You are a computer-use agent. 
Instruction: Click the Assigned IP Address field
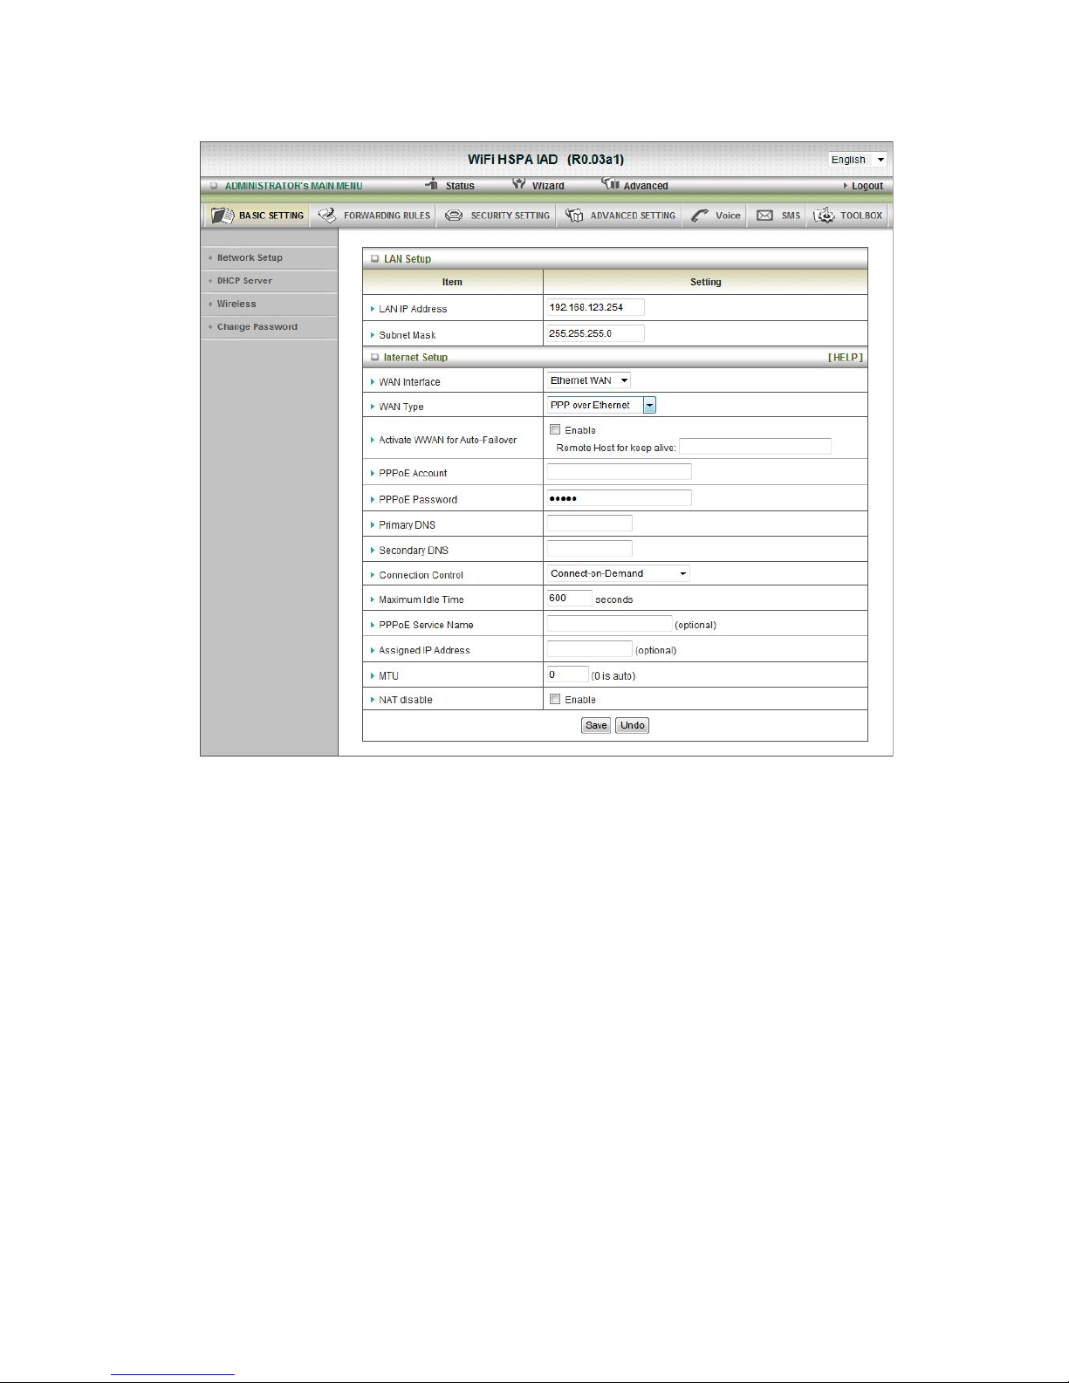[589, 649]
